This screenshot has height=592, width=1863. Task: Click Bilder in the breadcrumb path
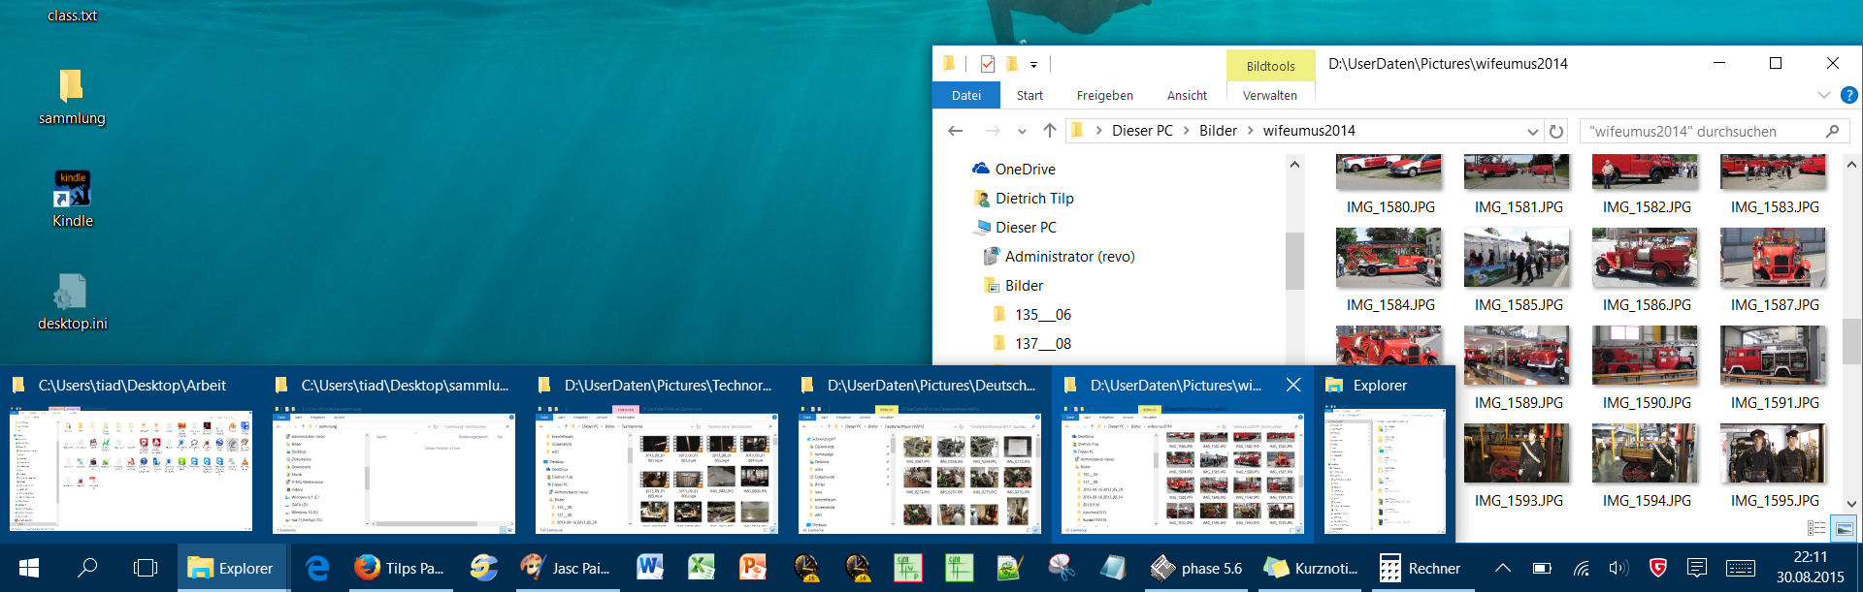click(x=1218, y=131)
